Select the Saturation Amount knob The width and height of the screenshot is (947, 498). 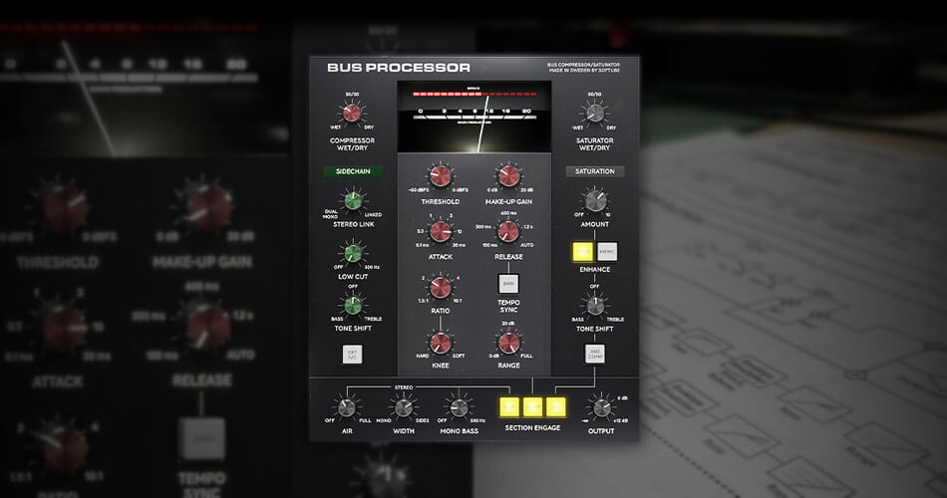click(x=595, y=200)
